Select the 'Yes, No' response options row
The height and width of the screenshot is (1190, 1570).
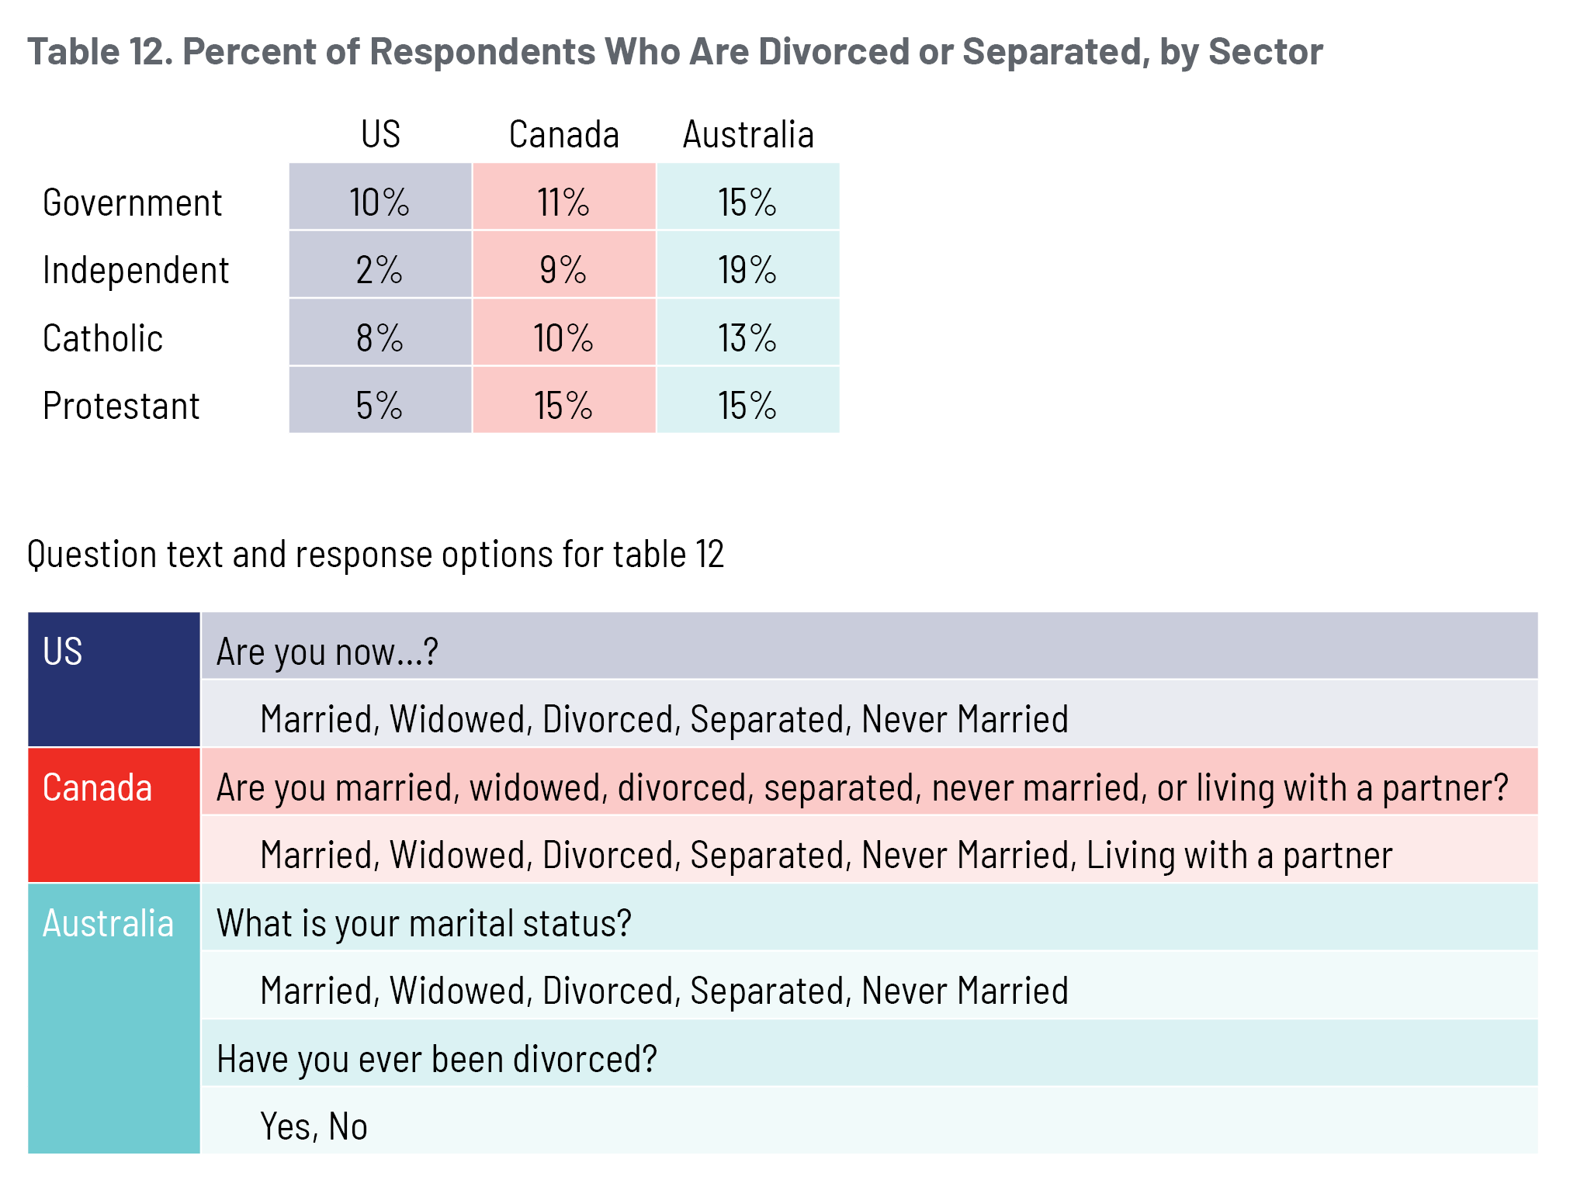point(314,1127)
